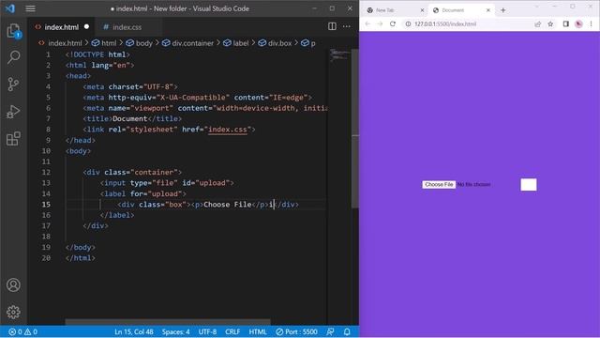Change encoding via UTF-8

pos(207,331)
